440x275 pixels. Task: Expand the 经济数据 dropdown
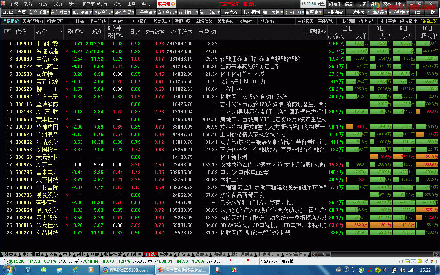pyautogui.click(x=407, y=12)
